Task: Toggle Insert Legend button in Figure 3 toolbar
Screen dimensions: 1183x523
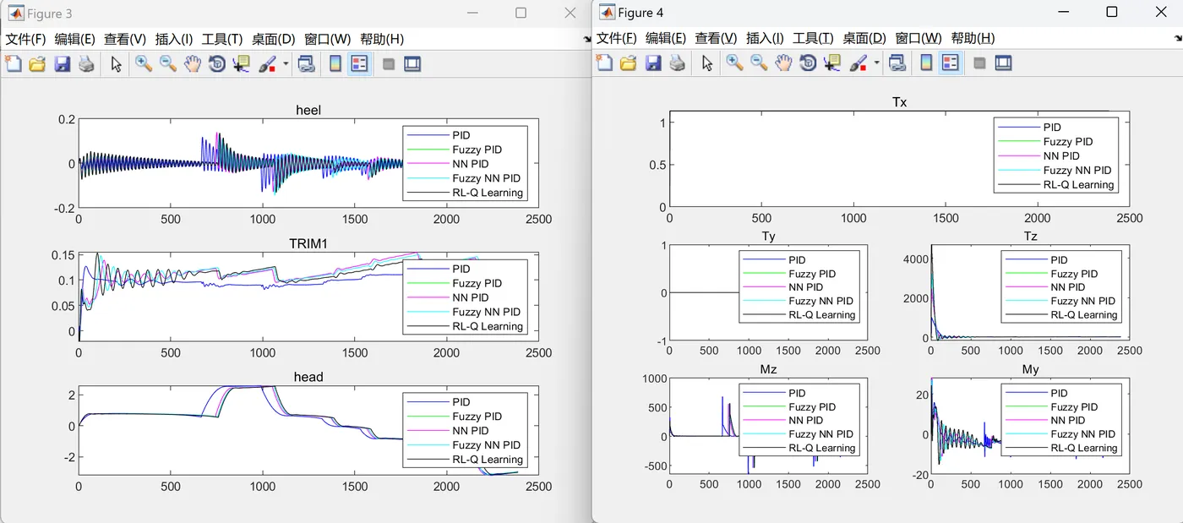Action: (359, 64)
